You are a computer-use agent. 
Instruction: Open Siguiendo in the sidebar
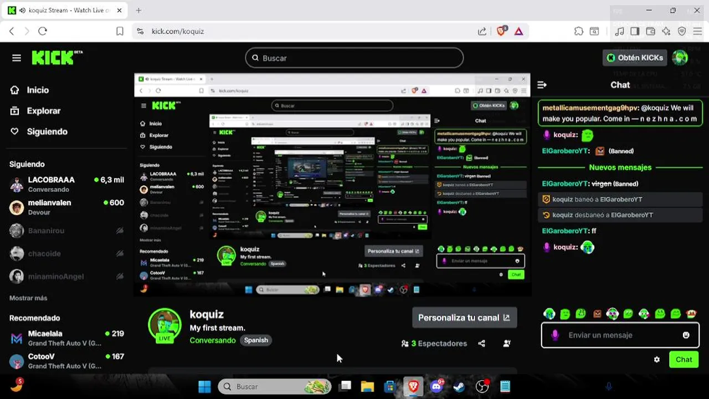tap(39, 131)
